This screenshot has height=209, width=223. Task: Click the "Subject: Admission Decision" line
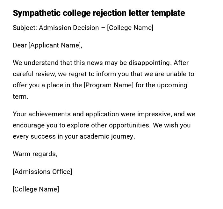point(56,28)
